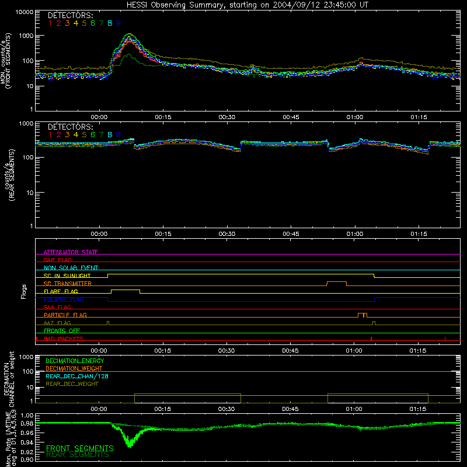Viewport: 467px width, 467px height.
Task: Select the DECIMATION_WEIGHT legend label
Action: (x=74, y=368)
